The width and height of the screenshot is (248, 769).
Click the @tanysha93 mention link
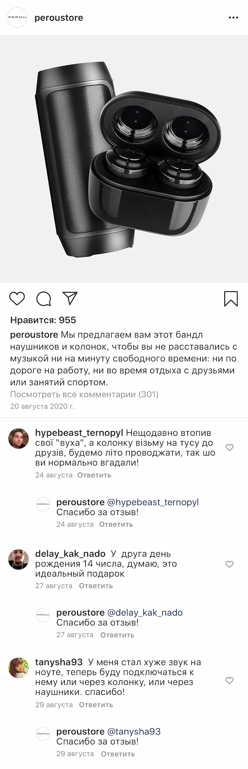click(x=133, y=731)
